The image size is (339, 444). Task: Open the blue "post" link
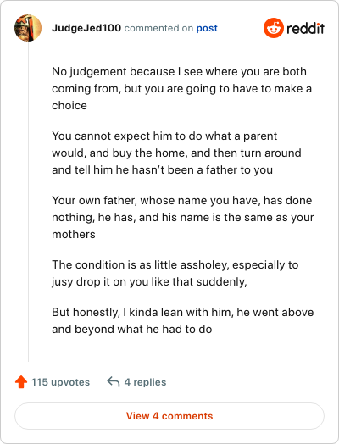[207, 28]
